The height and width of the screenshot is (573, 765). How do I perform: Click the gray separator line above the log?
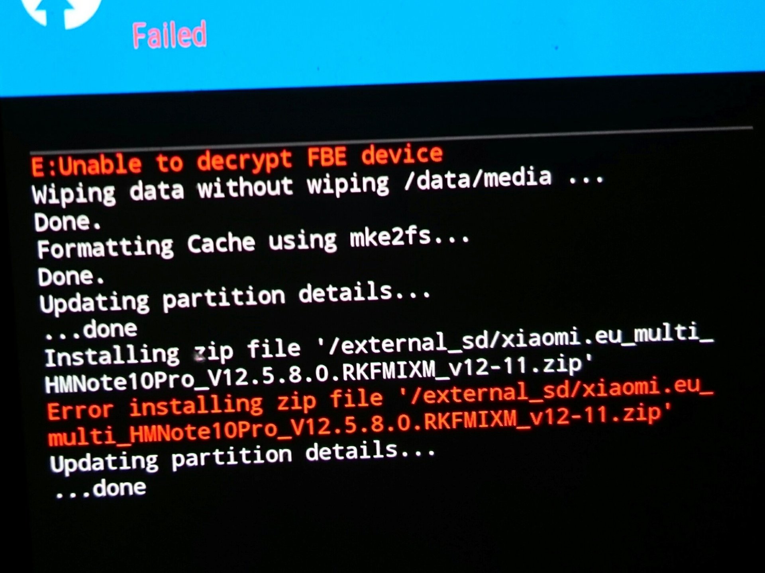(391, 140)
